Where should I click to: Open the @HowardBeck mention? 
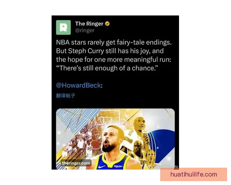click(79, 86)
